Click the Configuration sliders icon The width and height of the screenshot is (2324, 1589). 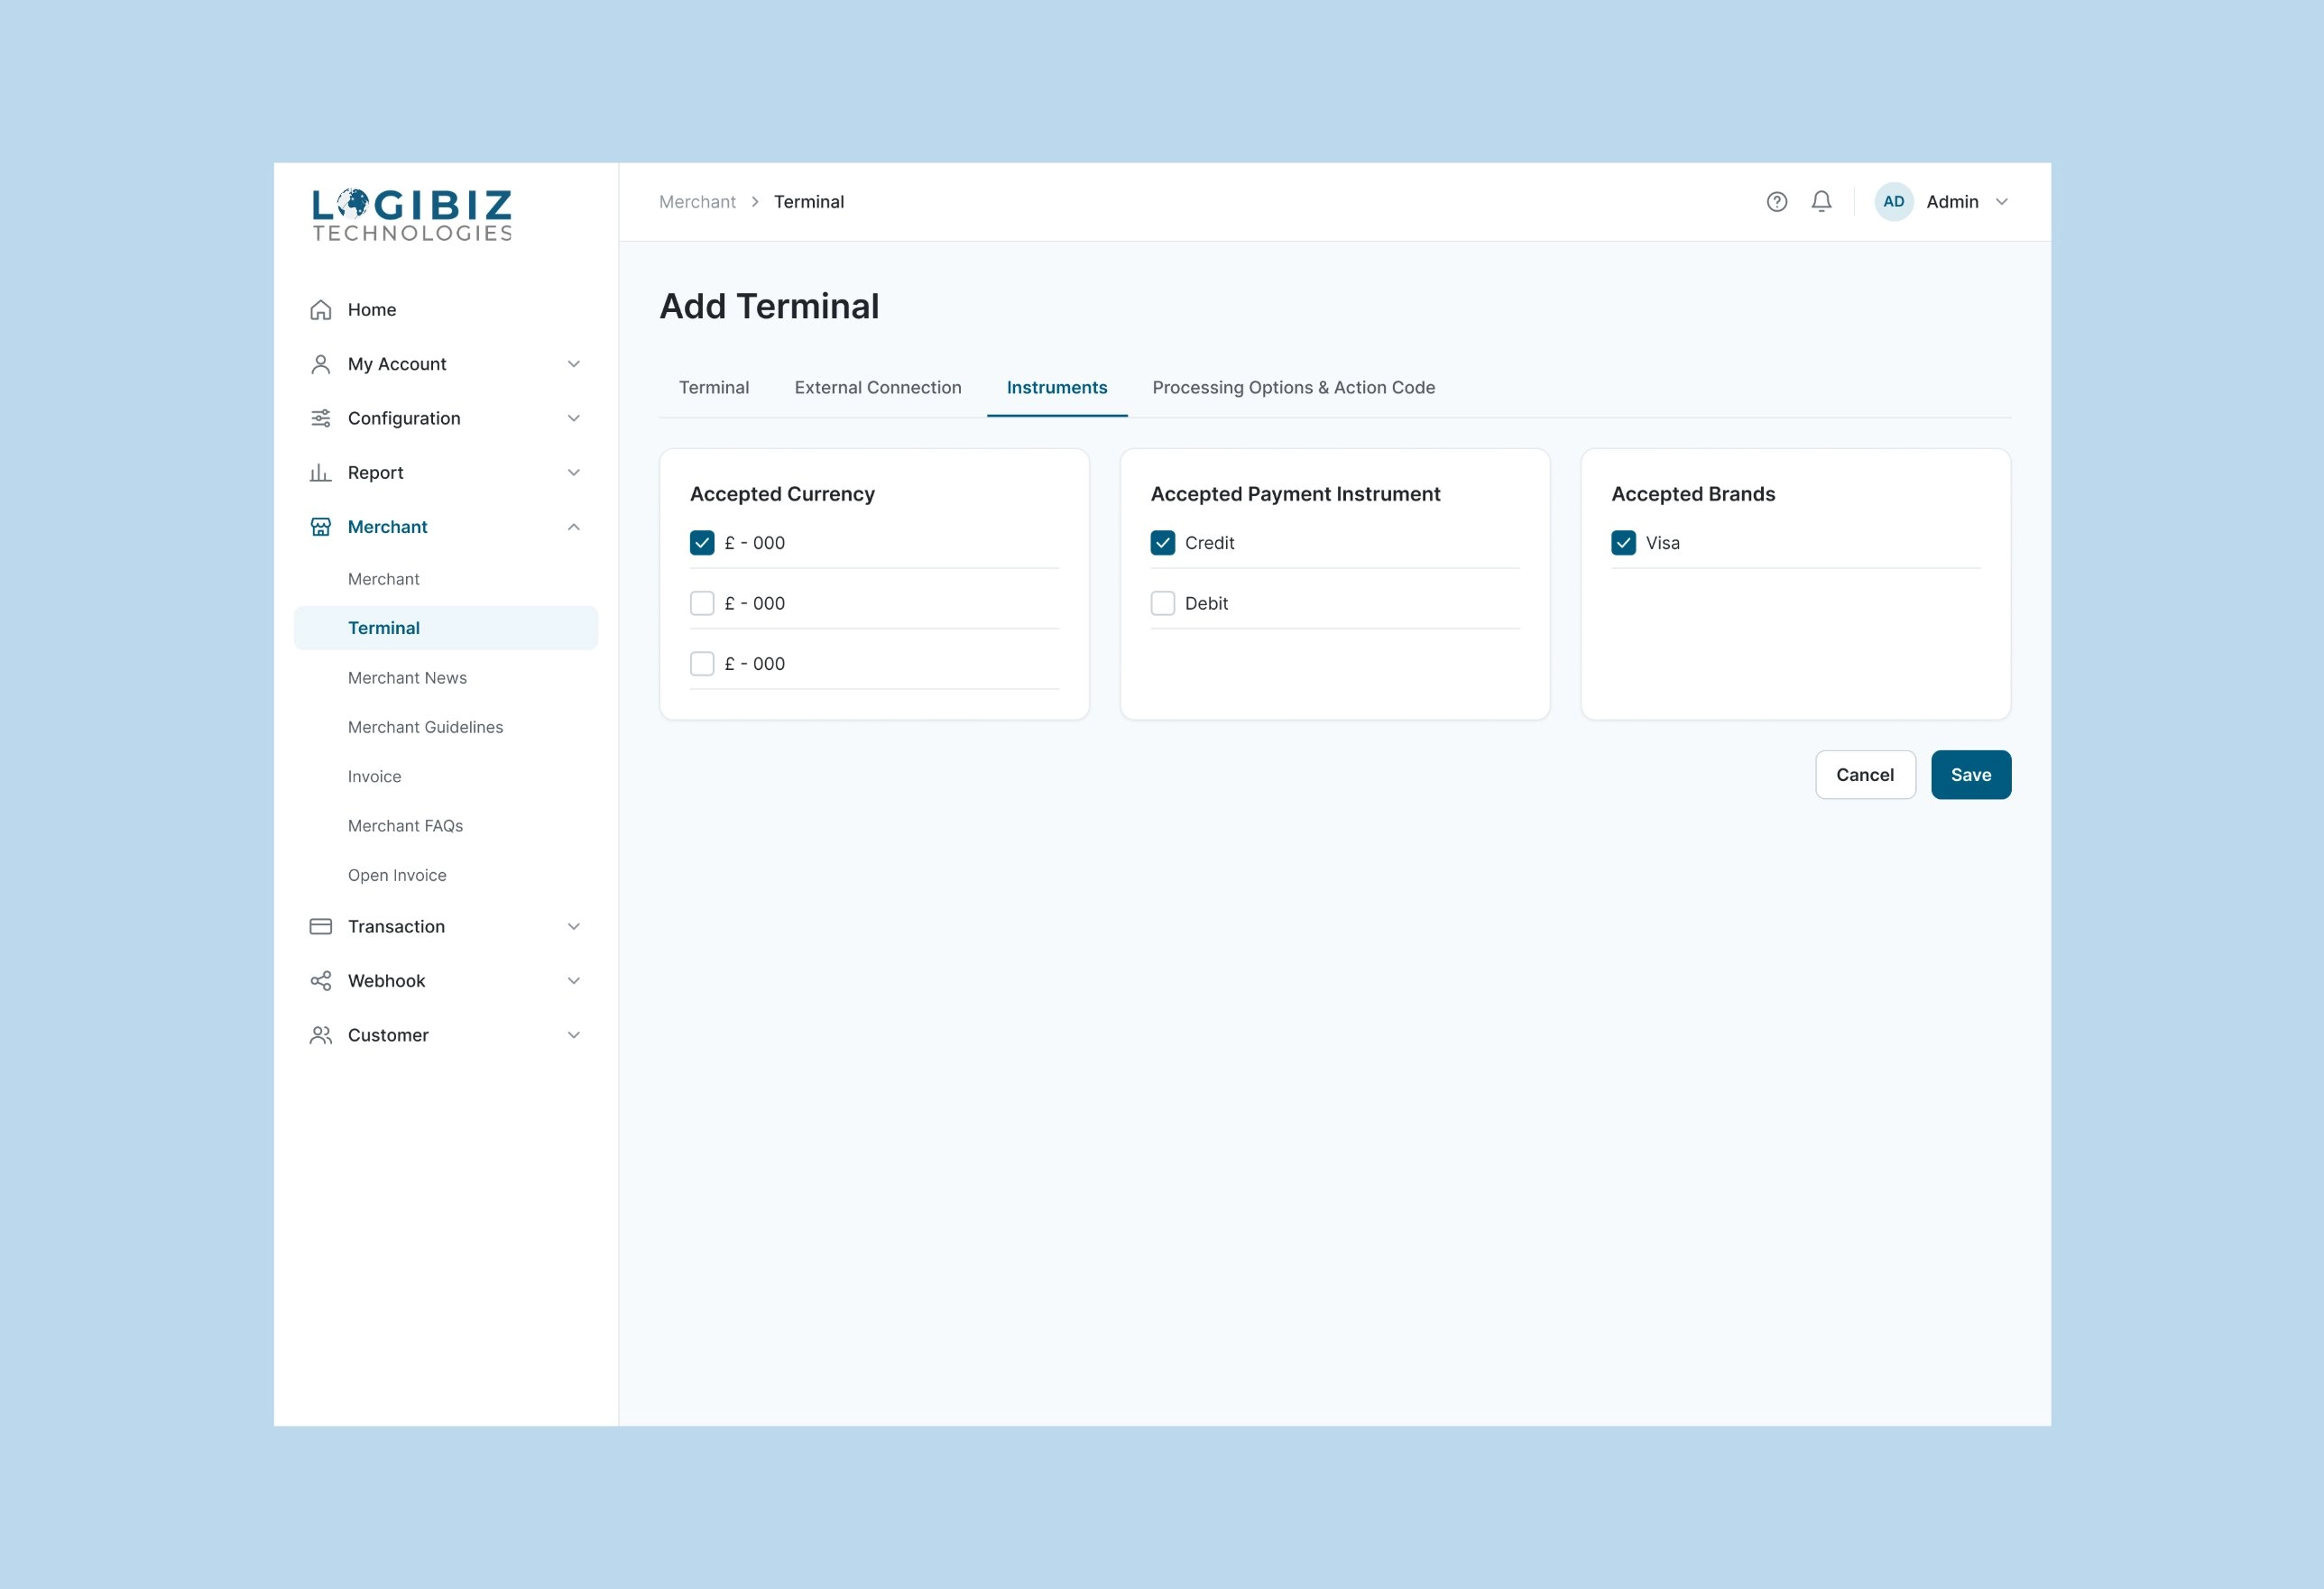click(320, 418)
